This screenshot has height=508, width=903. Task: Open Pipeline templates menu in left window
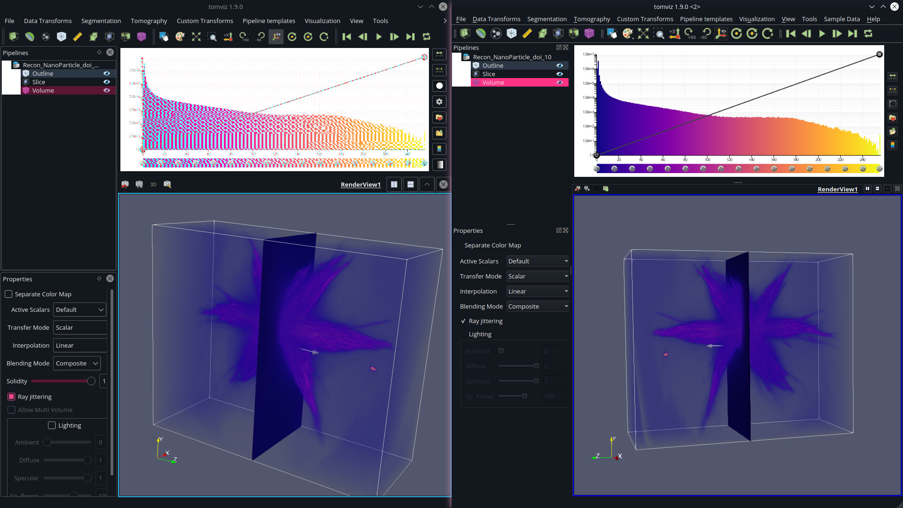tap(269, 21)
